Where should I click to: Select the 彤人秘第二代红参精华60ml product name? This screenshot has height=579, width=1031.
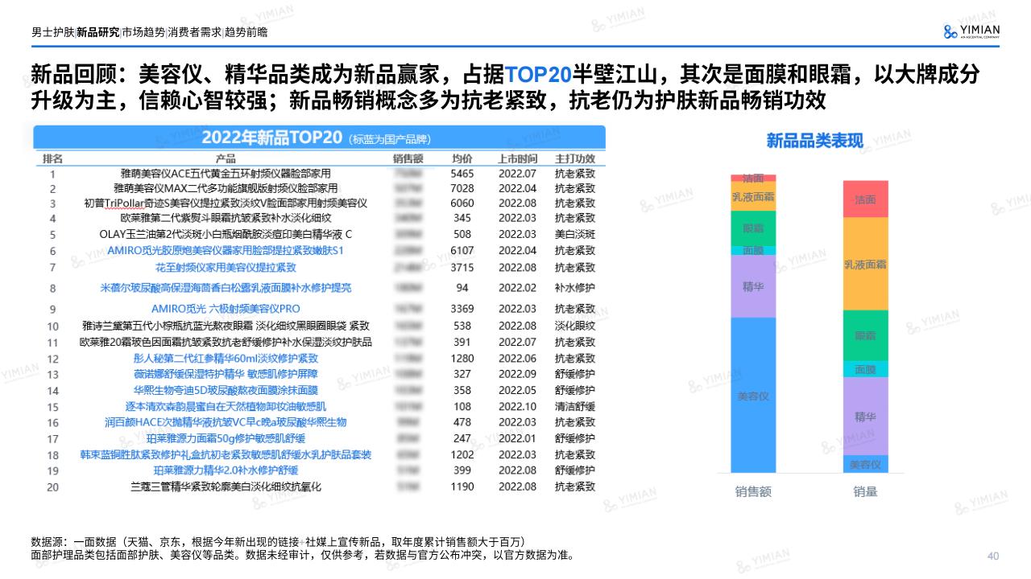[x=226, y=358]
